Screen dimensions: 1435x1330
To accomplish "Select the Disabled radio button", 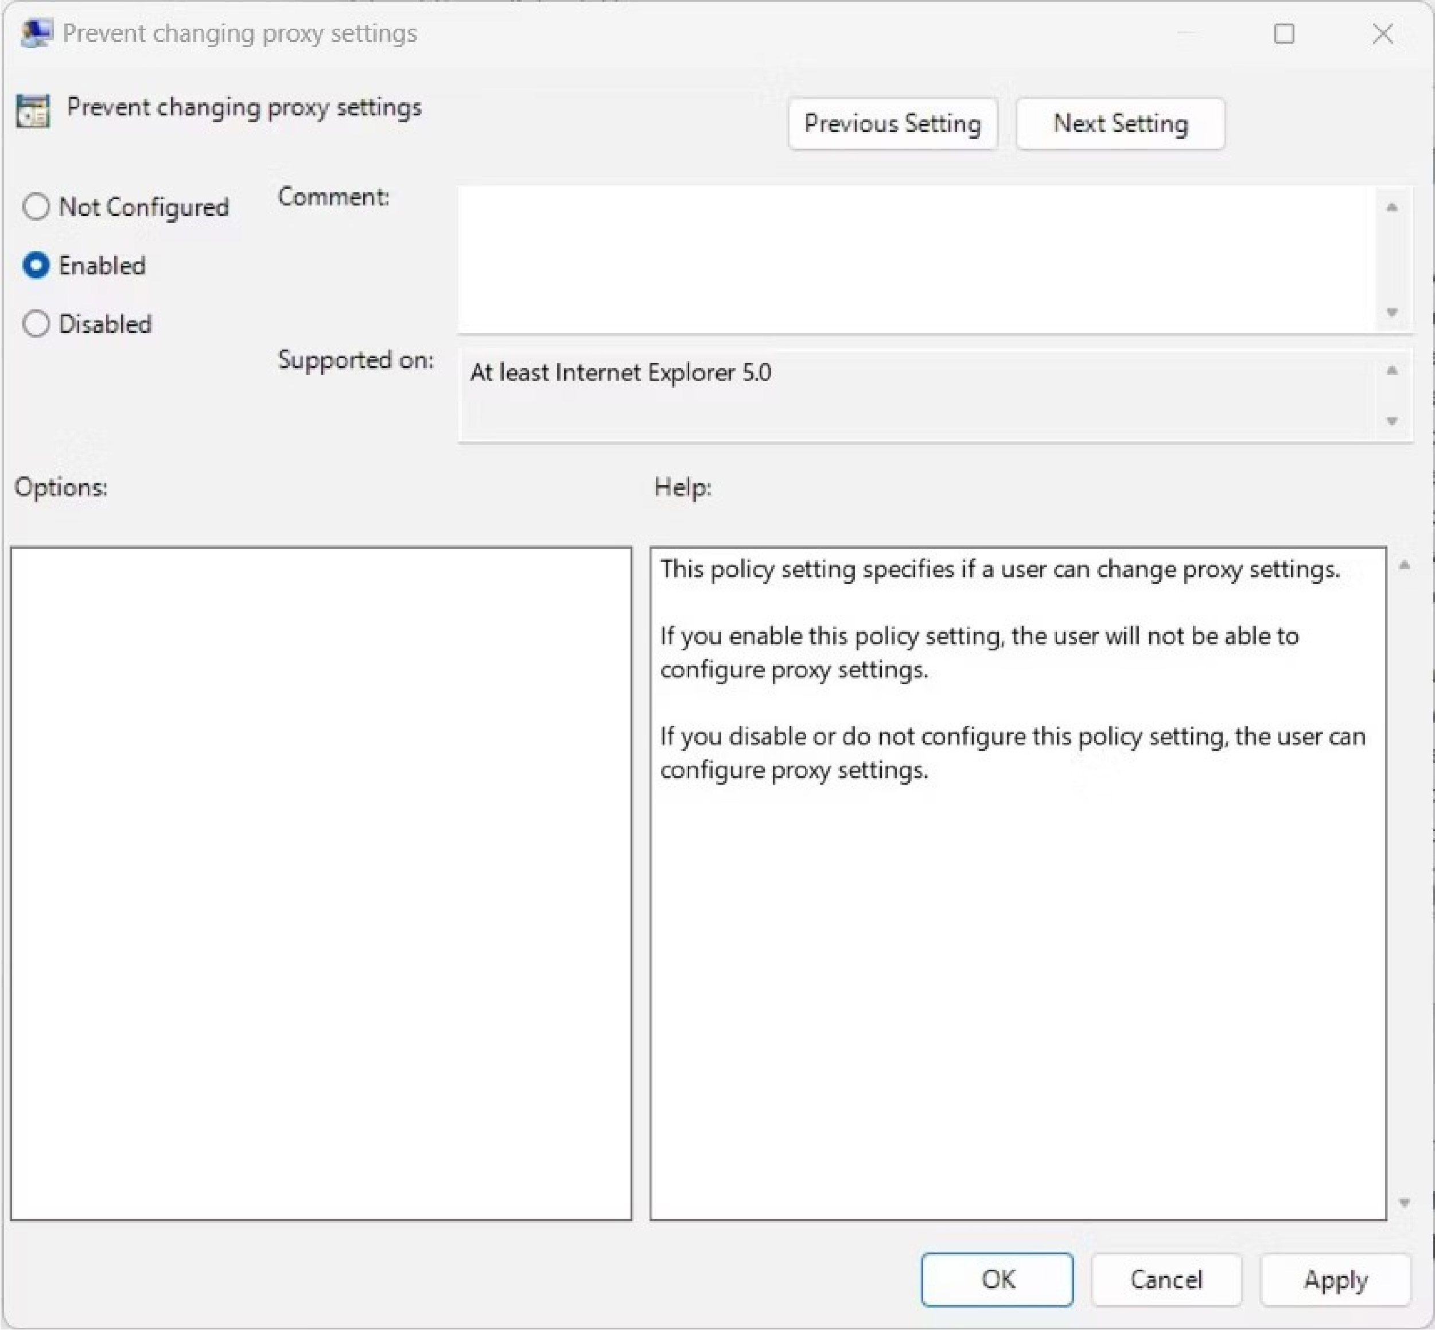I will click(35, 324).
